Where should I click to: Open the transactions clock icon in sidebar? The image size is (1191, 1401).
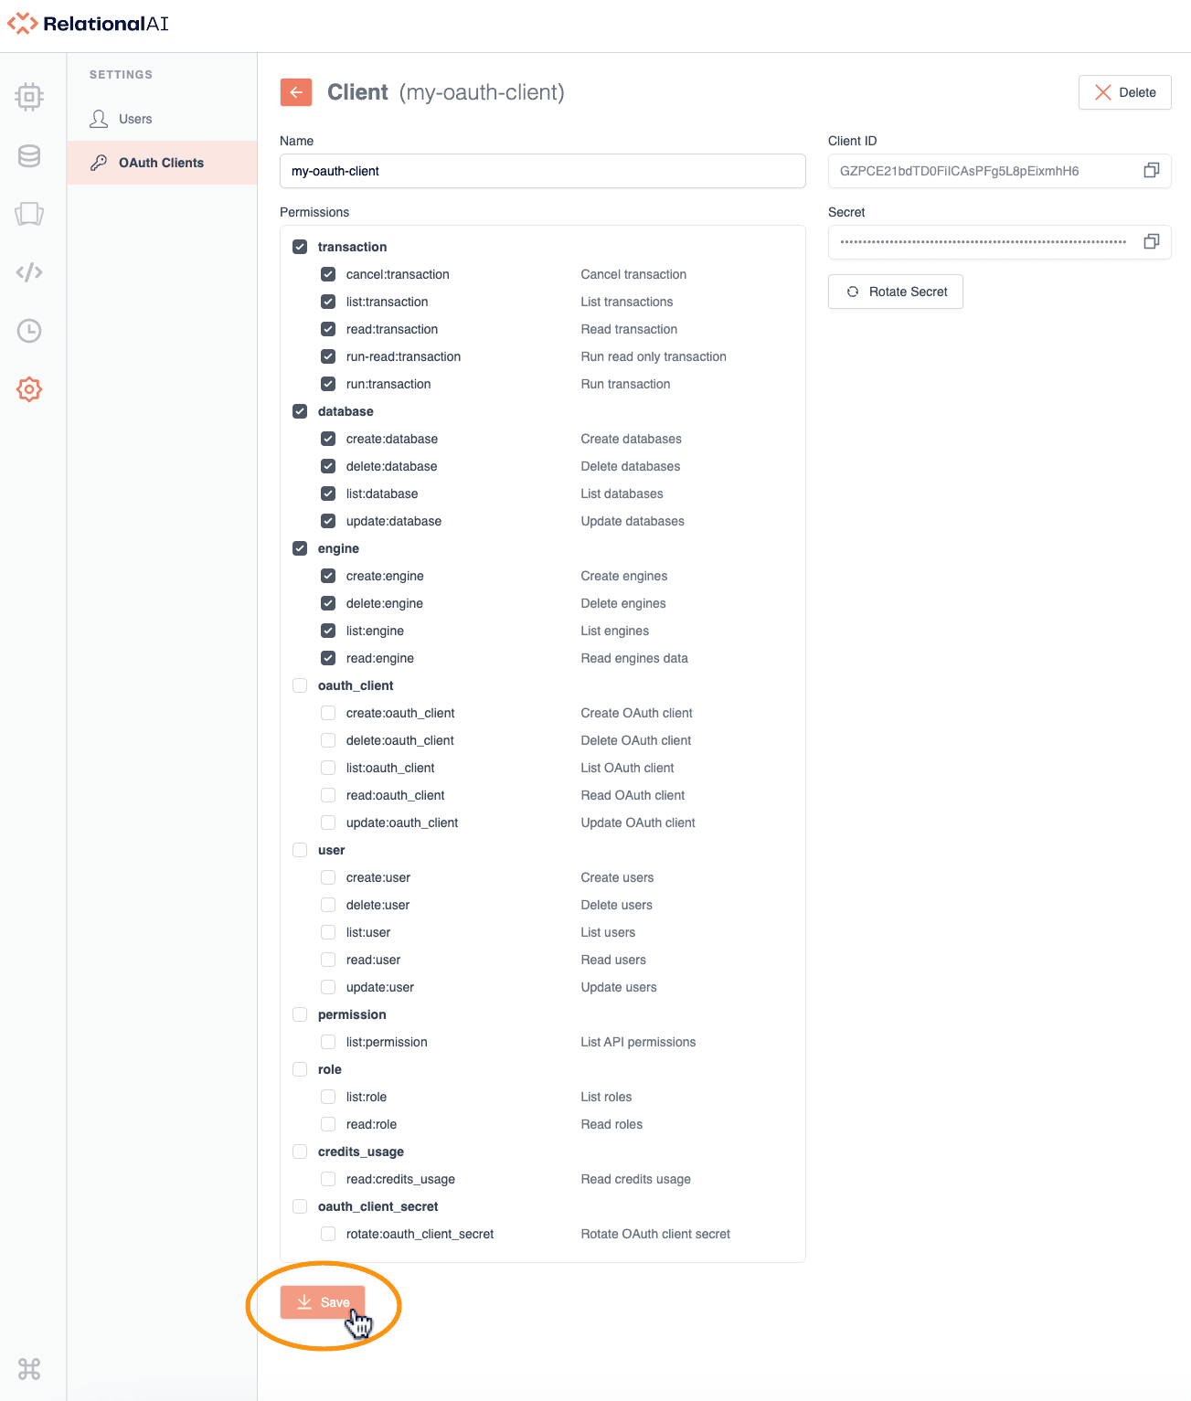click(29, 331)
